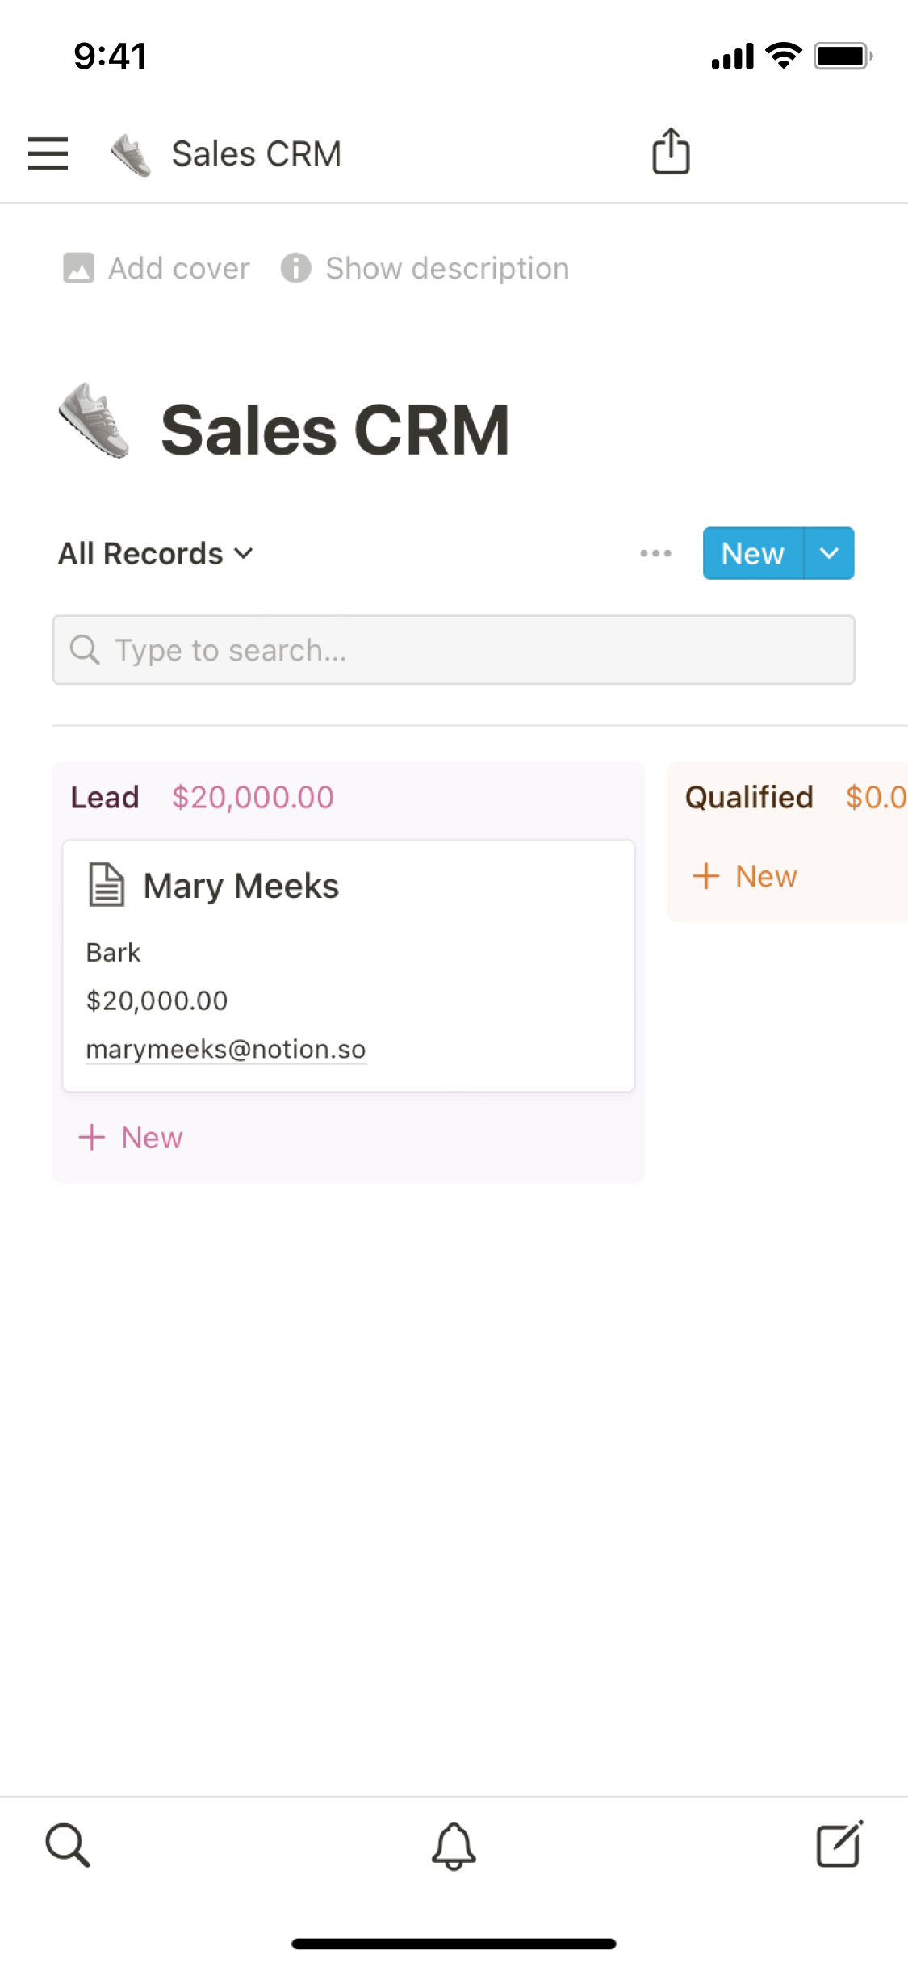Tap the share icon in header
Screen dimensions: 908x1967
671,152
